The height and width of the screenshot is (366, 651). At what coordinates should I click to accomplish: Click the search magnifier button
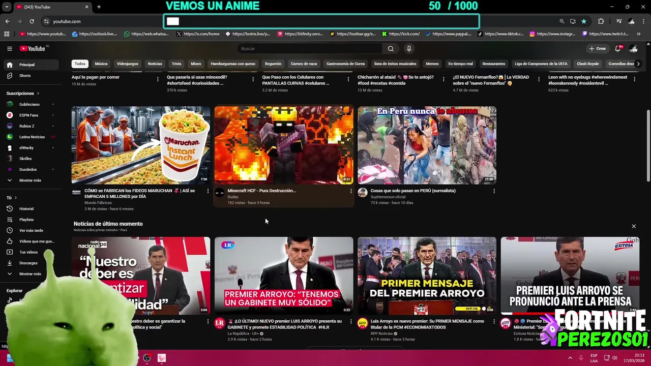point(391,48)
